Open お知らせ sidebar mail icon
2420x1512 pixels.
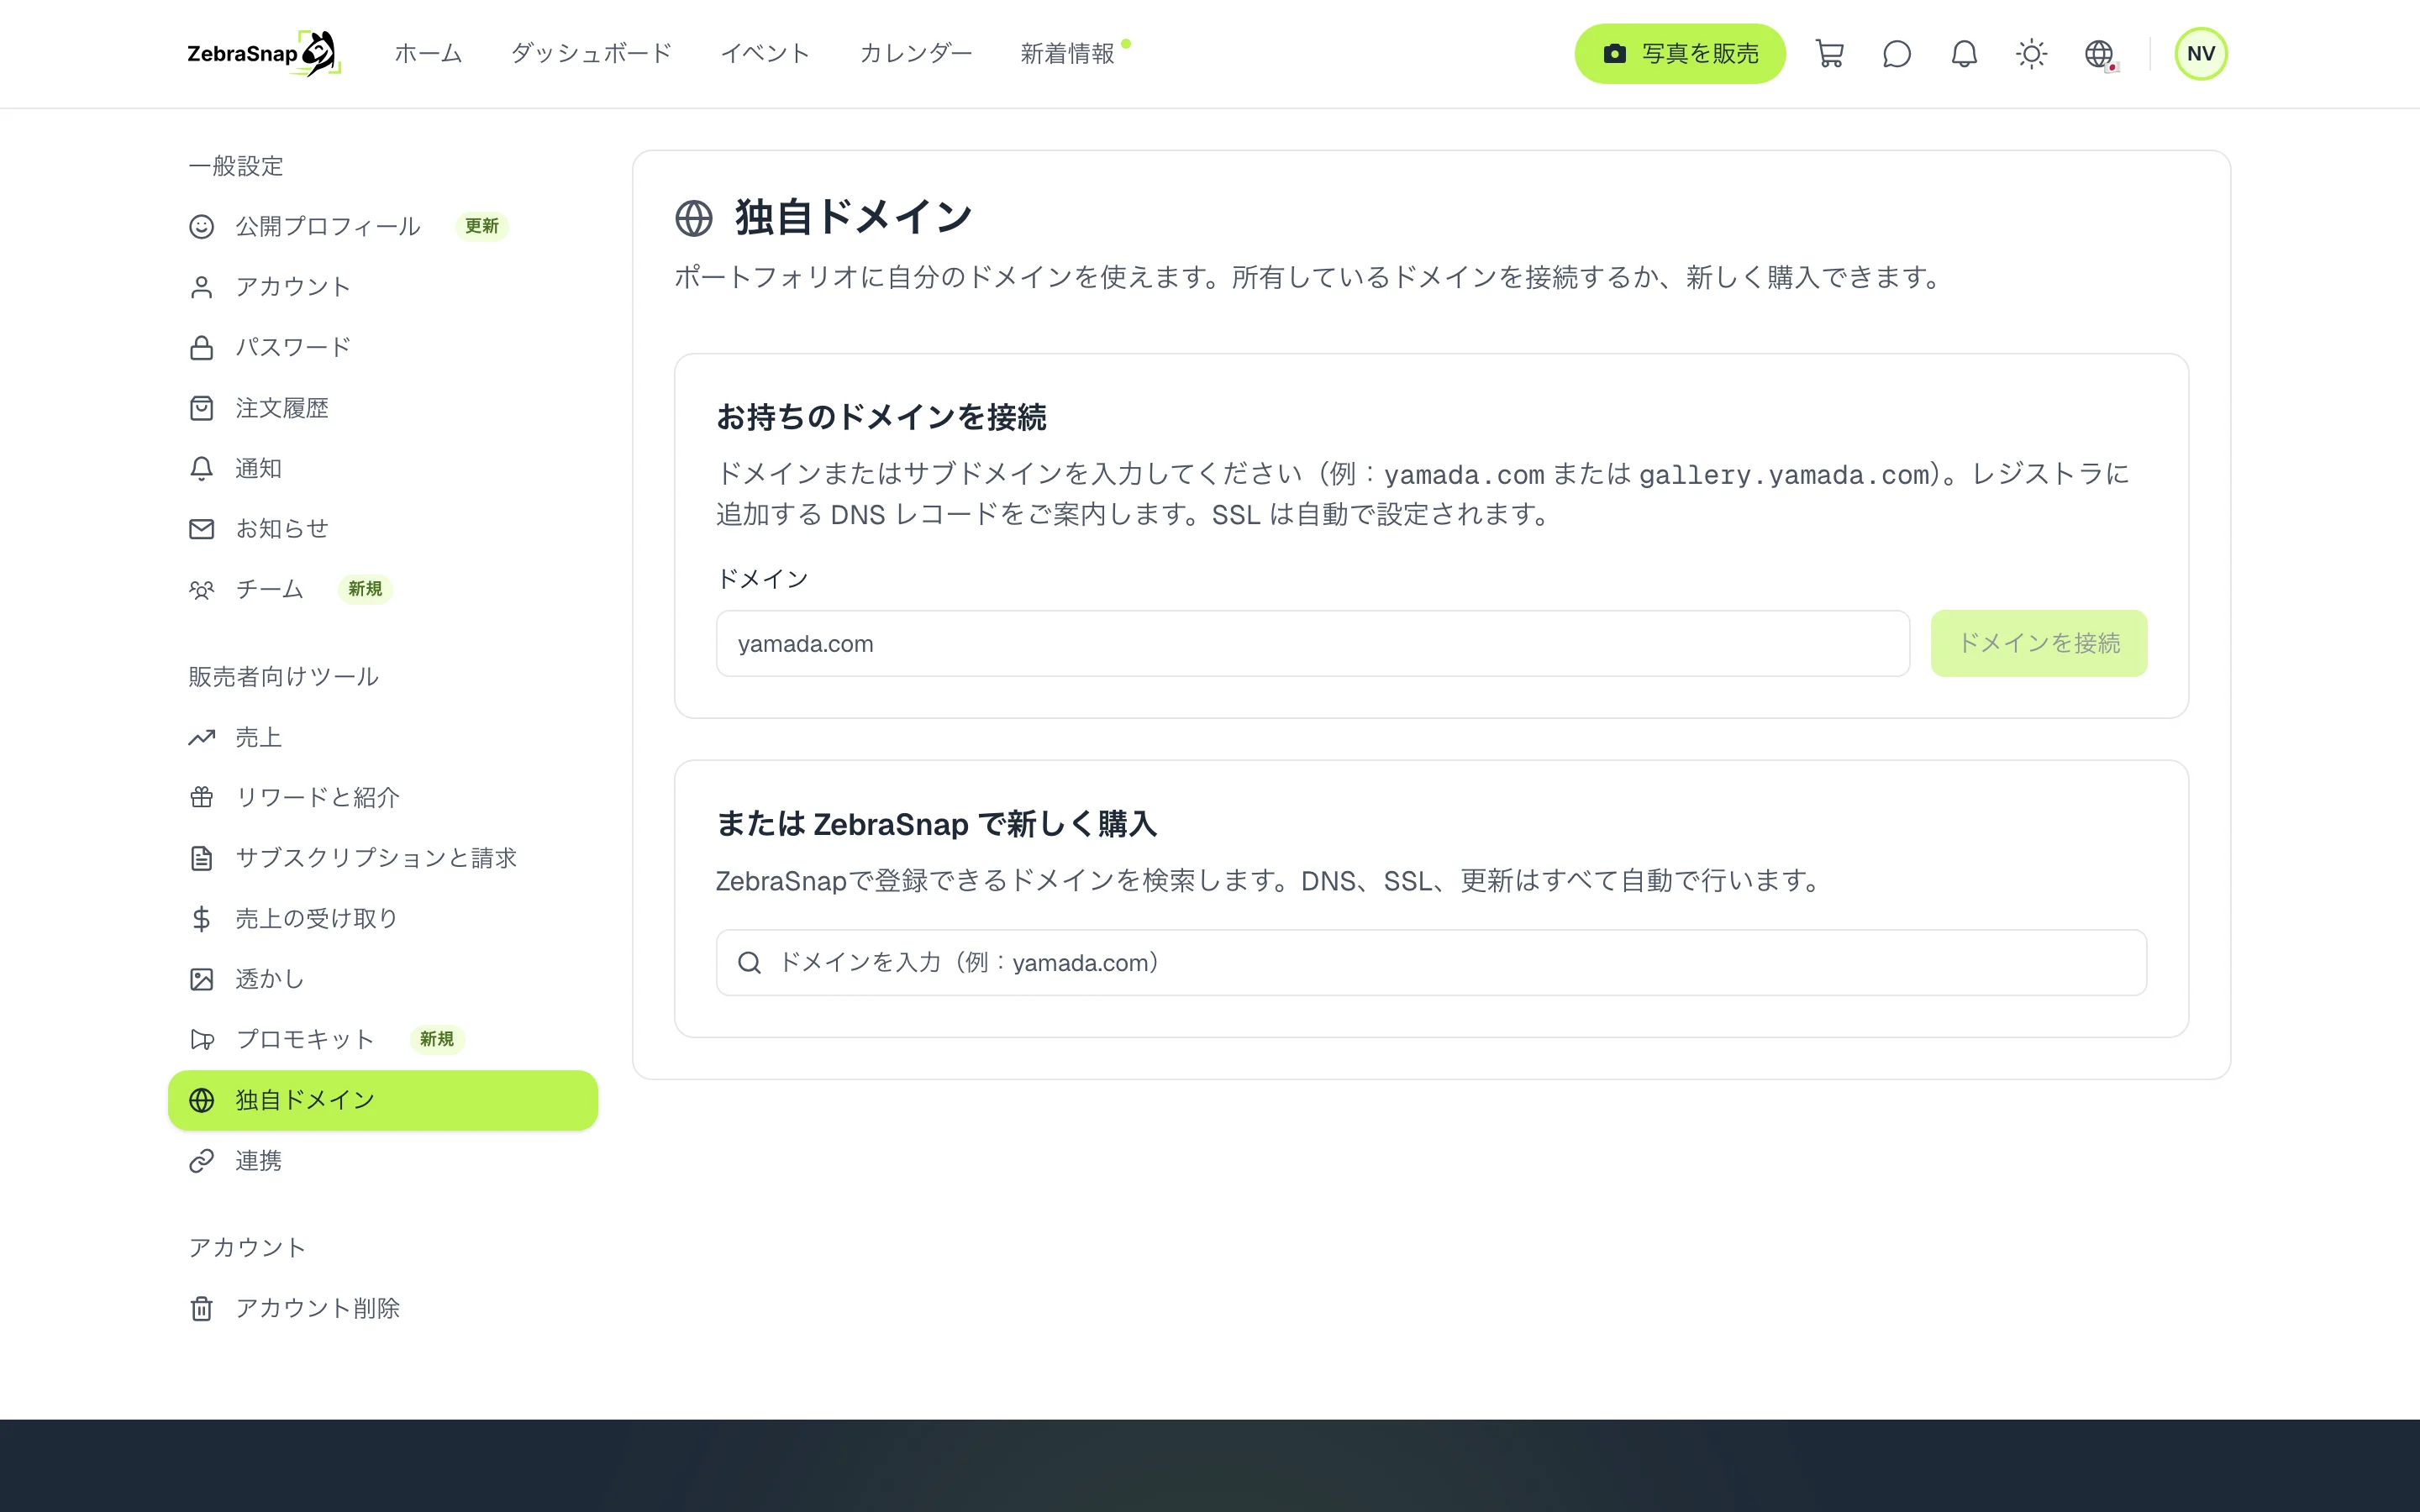point(201,528)
